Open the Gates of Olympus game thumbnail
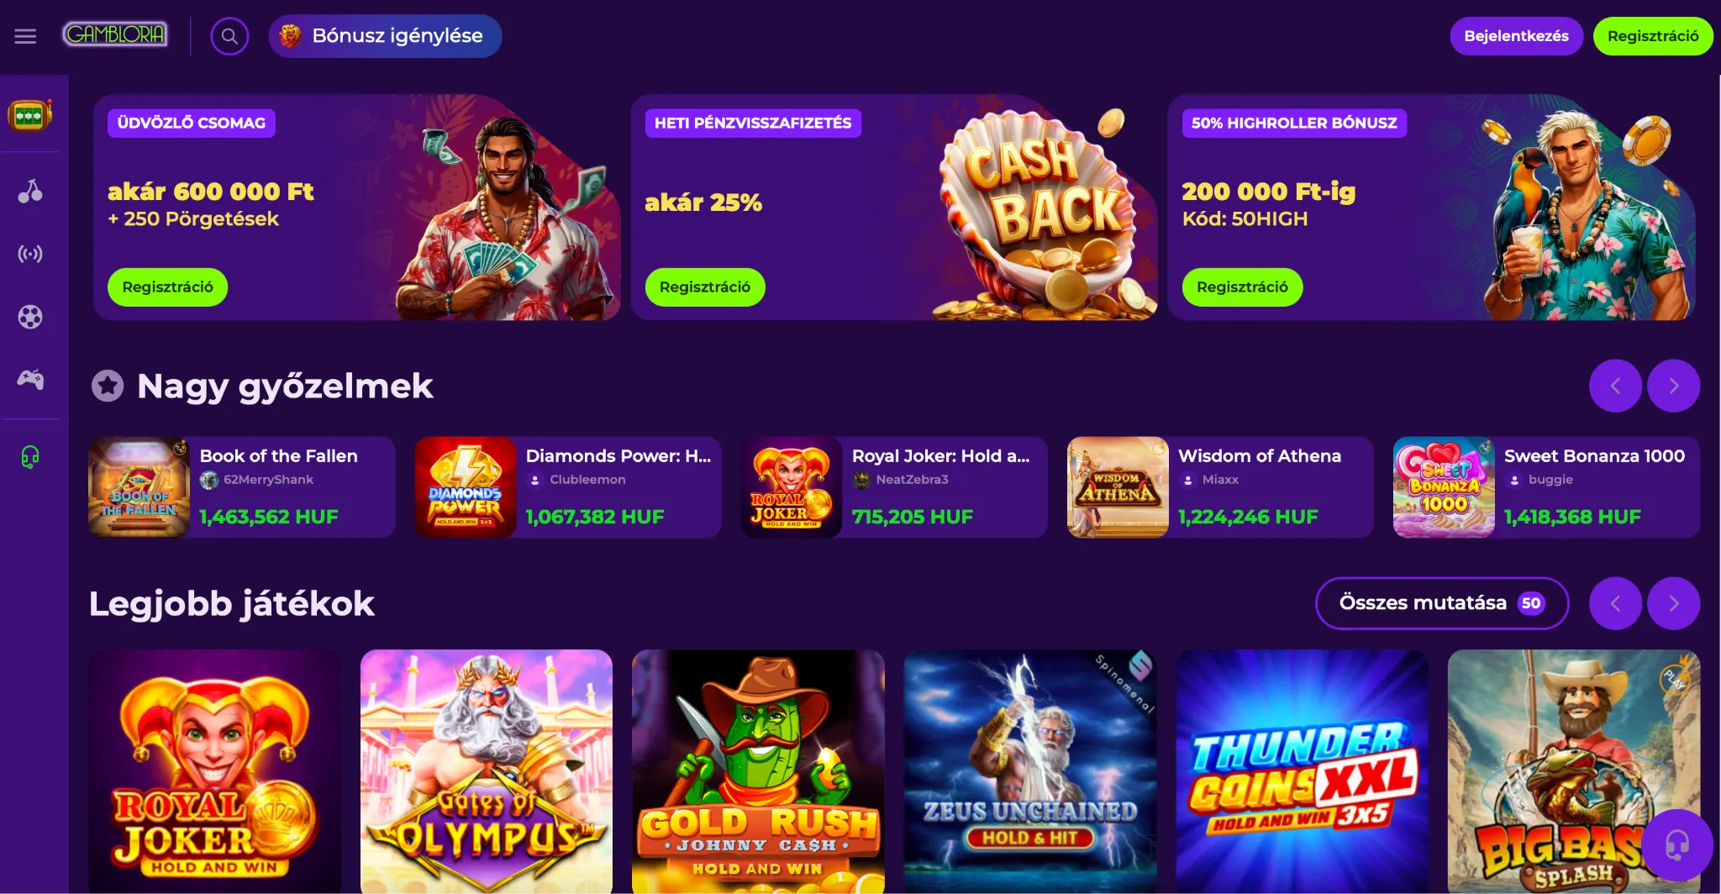This screenshot has height=894, width=1721. [487, 771]
